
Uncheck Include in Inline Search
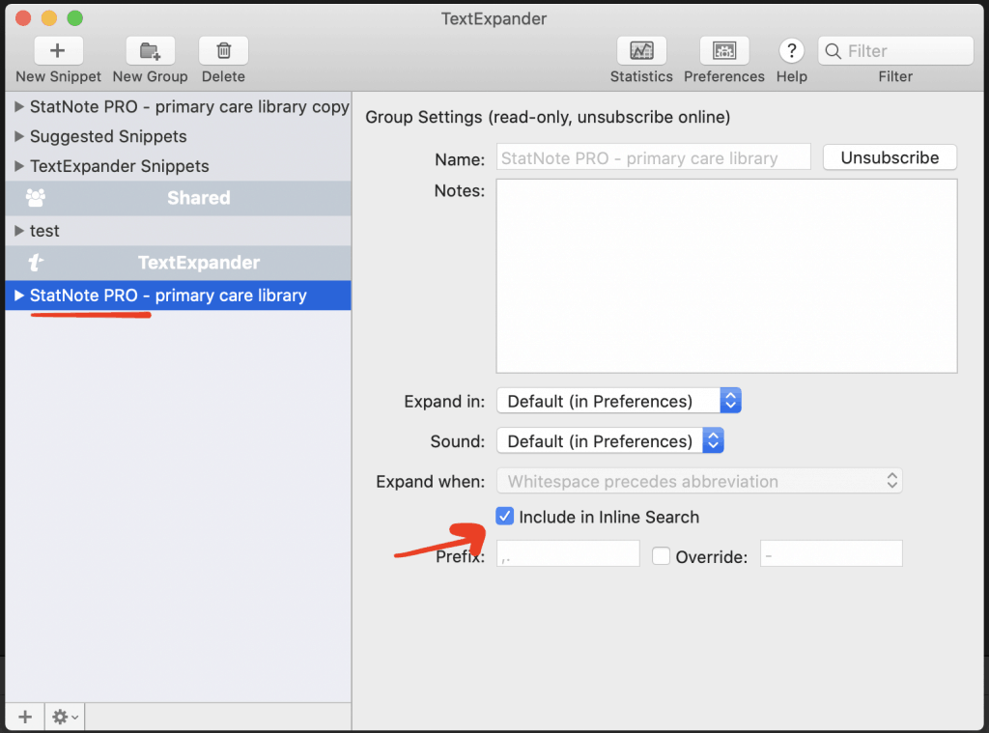[504, 517]
